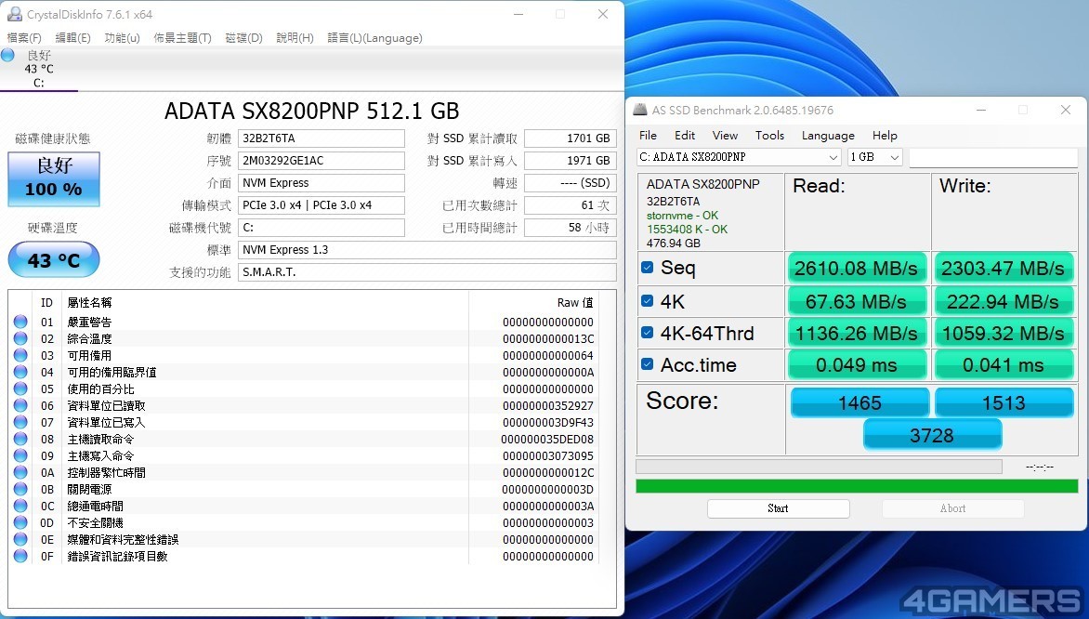
Task: Open the 編輯(E) menu in CrystalDiskInfo
Action: [x=72, y=37]
